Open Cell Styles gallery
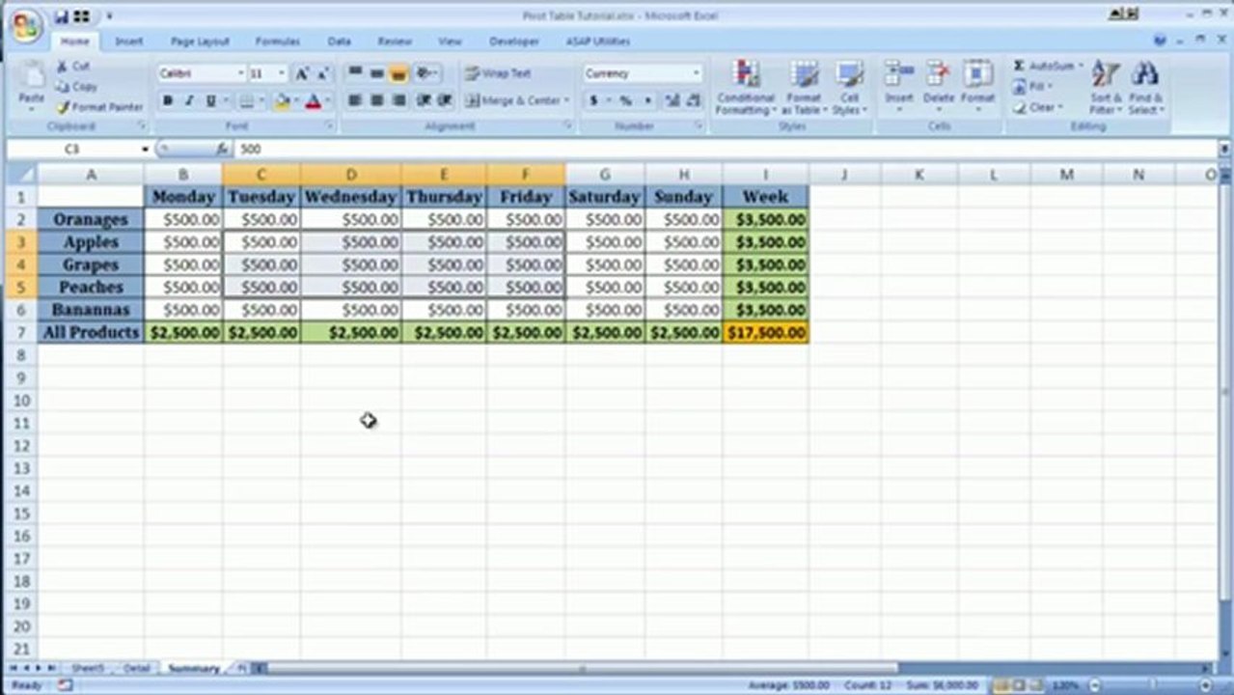This screenshot has height=695, width=1234. (849, 88)
